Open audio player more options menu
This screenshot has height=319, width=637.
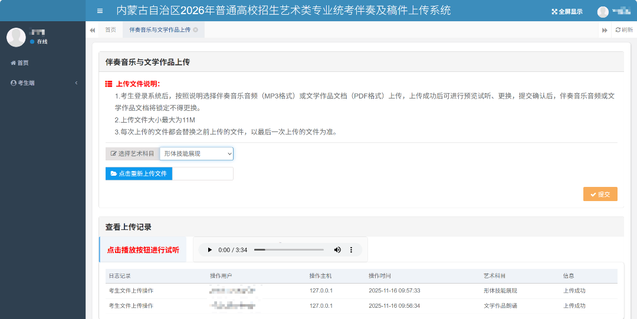352,250
